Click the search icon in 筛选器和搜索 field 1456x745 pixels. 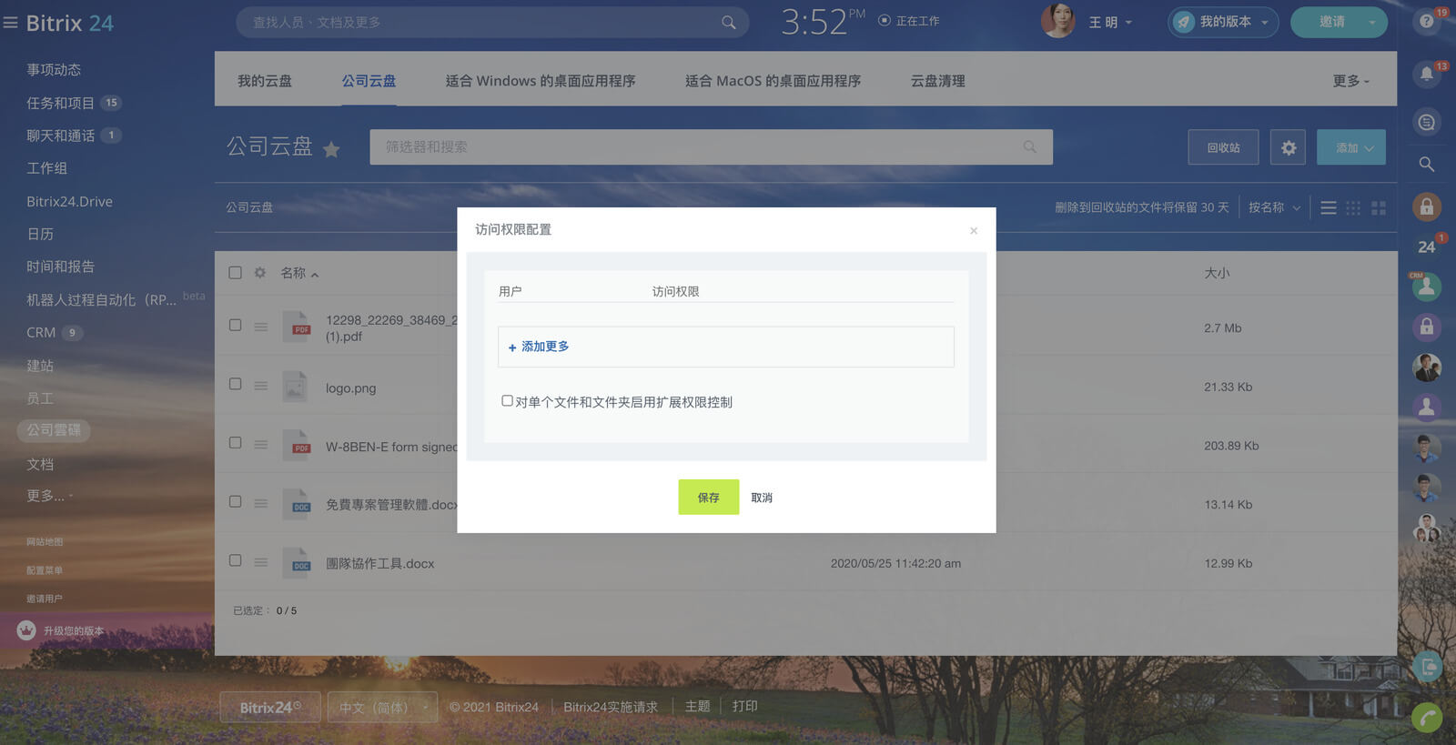pos(1029,146)
